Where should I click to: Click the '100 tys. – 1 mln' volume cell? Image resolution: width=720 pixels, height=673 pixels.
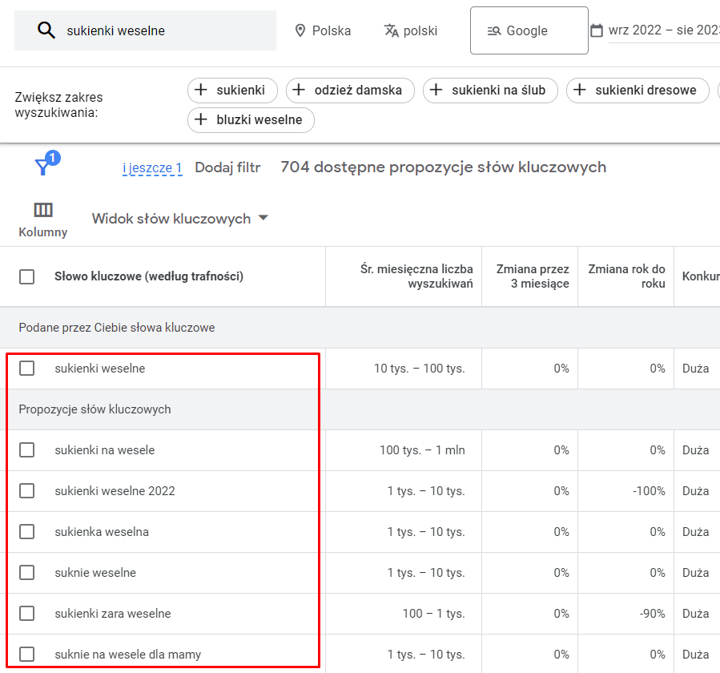(x=422, y=450)
